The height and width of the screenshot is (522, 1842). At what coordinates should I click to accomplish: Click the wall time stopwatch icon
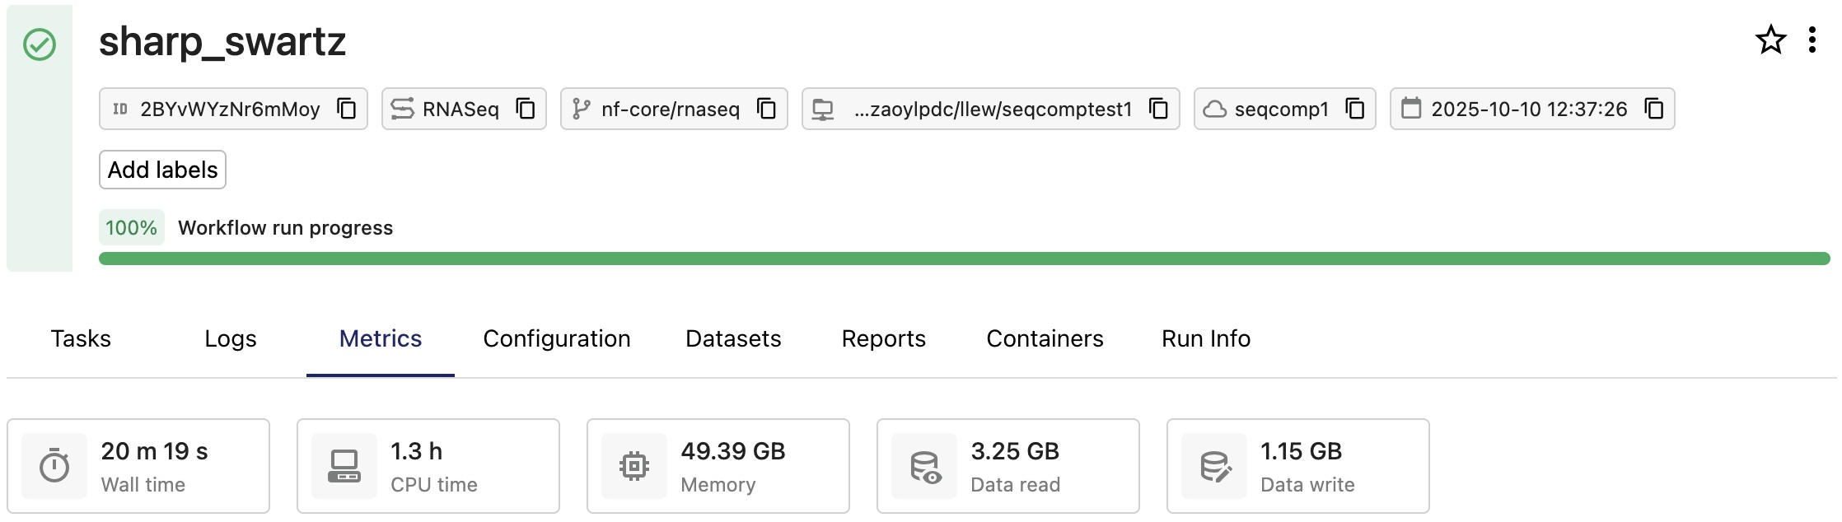[54, 466]
